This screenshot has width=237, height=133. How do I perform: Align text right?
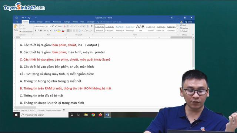[x=74, y=31]
